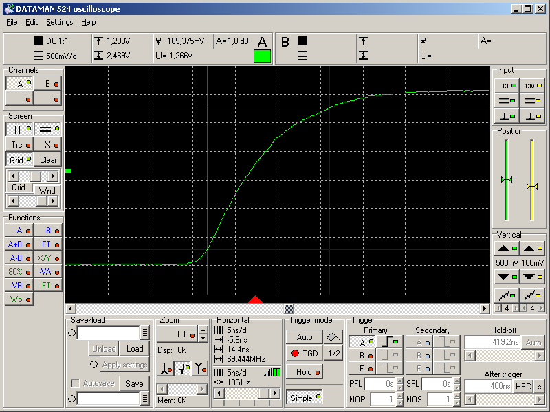Select the X/Y function button
550x412 pixels.
47,258
